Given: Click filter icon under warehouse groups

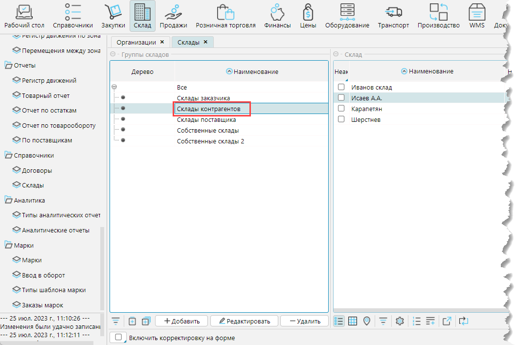Looking at the screenshot, I should (x=116, y=321).
